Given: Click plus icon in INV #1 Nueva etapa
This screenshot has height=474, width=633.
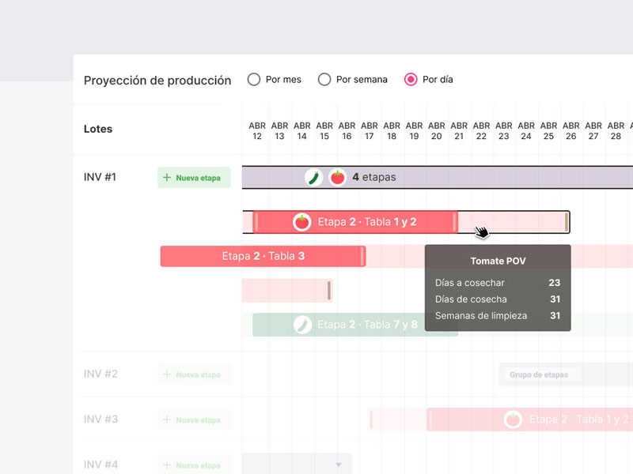Looking at the screenshot, I should coord(167,178).
